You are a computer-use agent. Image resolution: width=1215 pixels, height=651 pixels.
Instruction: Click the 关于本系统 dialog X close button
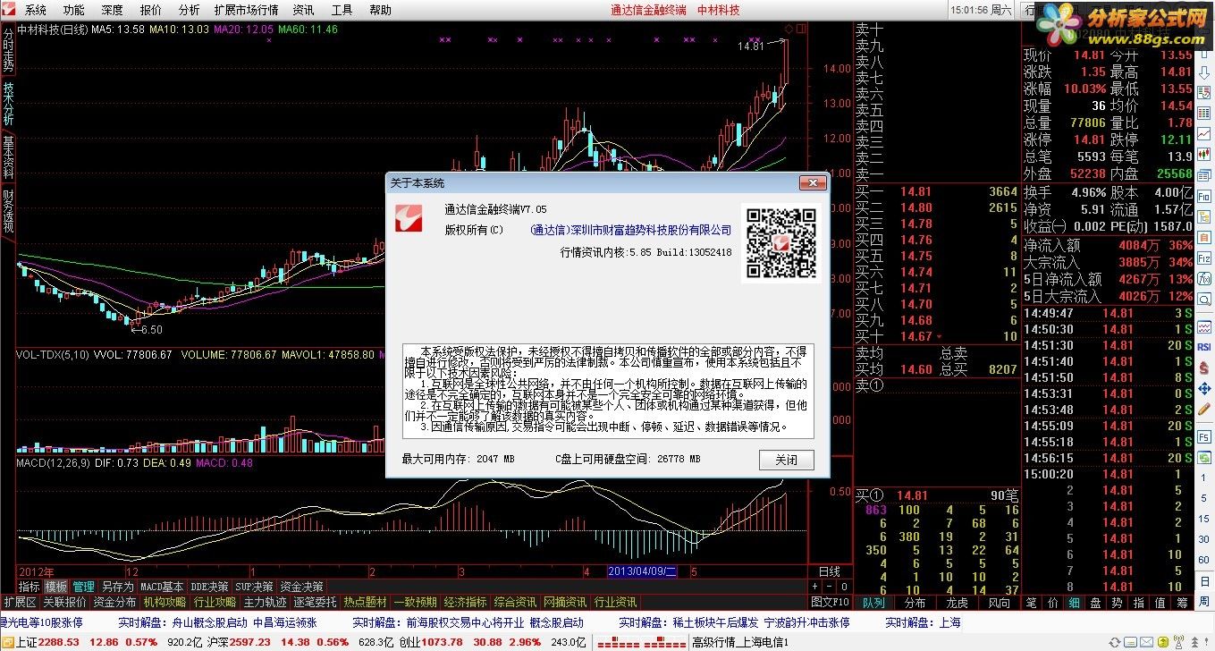[x=813, y=182]
